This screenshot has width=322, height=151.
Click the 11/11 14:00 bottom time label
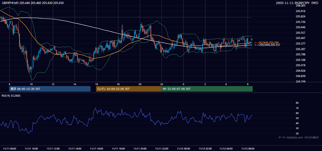75,148
